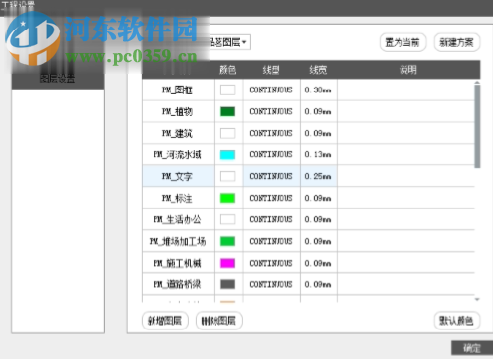Open magenta swatch for PM_施工机械
Viewport: 493px width, 359px height.
point(228,263)
